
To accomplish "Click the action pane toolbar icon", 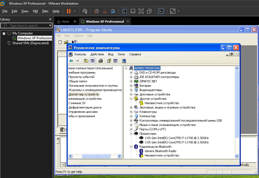I will click(x=115, y=61).
